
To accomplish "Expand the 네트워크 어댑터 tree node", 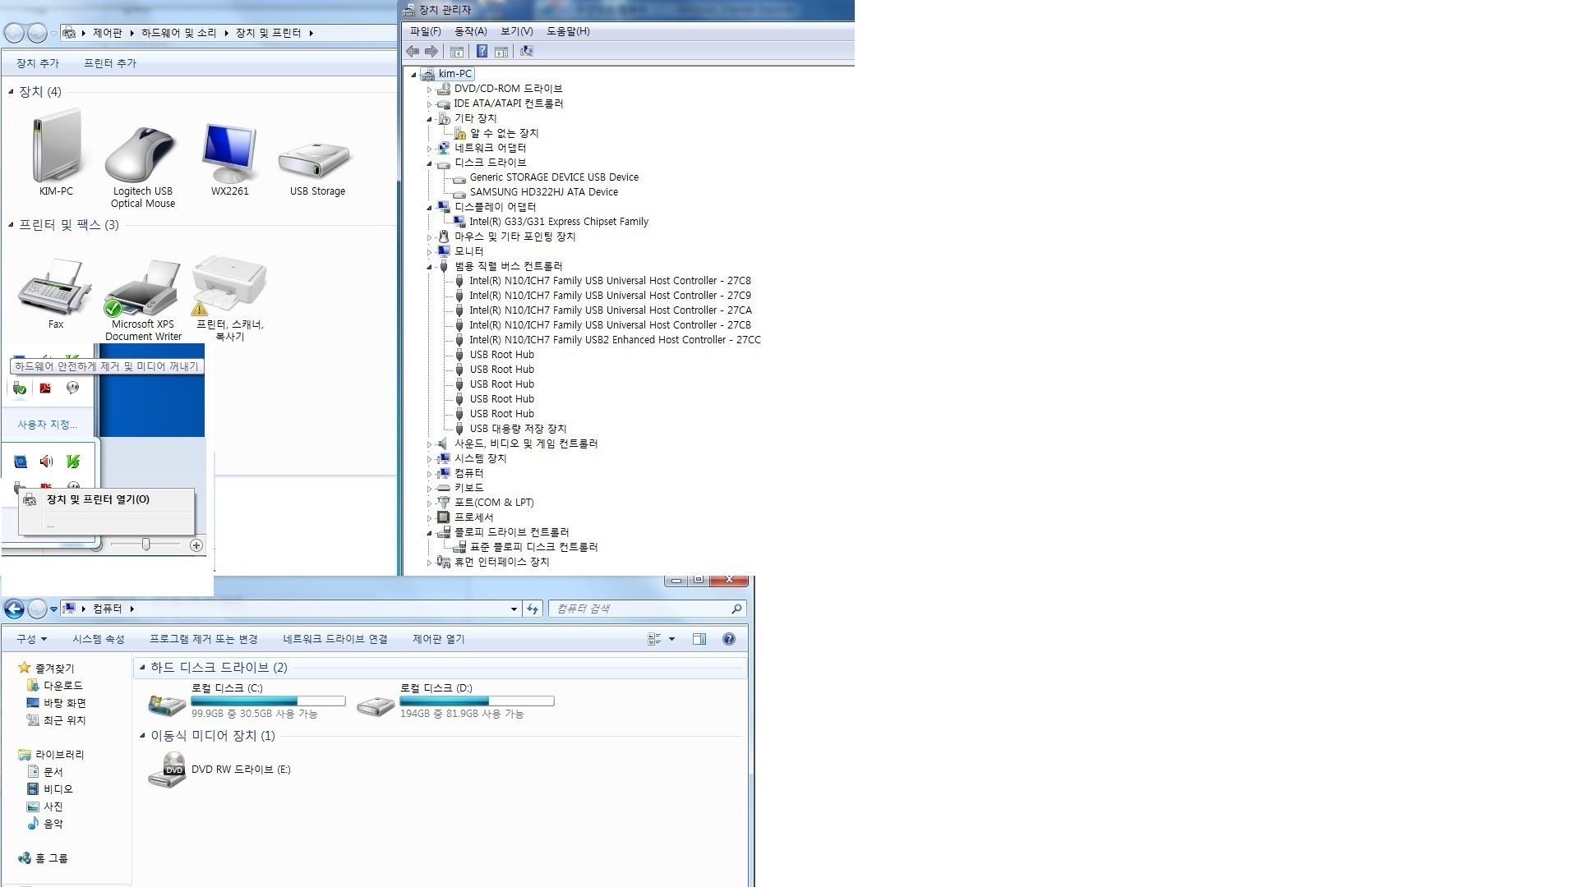I will point(429,149).
